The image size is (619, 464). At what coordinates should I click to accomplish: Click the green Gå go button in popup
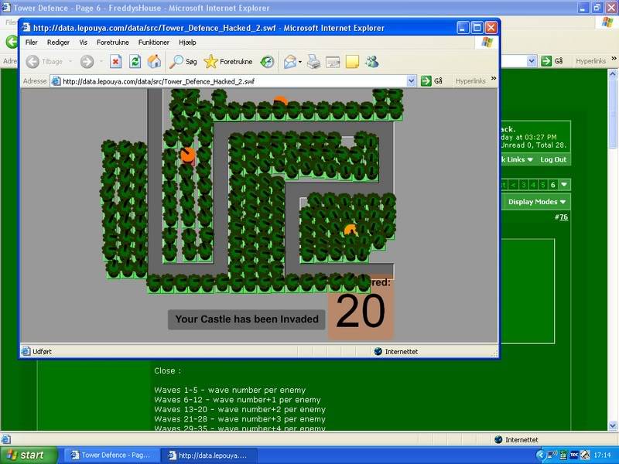(432, 81)
